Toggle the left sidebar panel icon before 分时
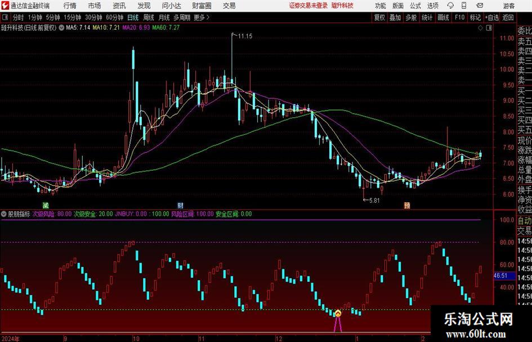Screen dimensions: 532x342 tap(5, 17)
